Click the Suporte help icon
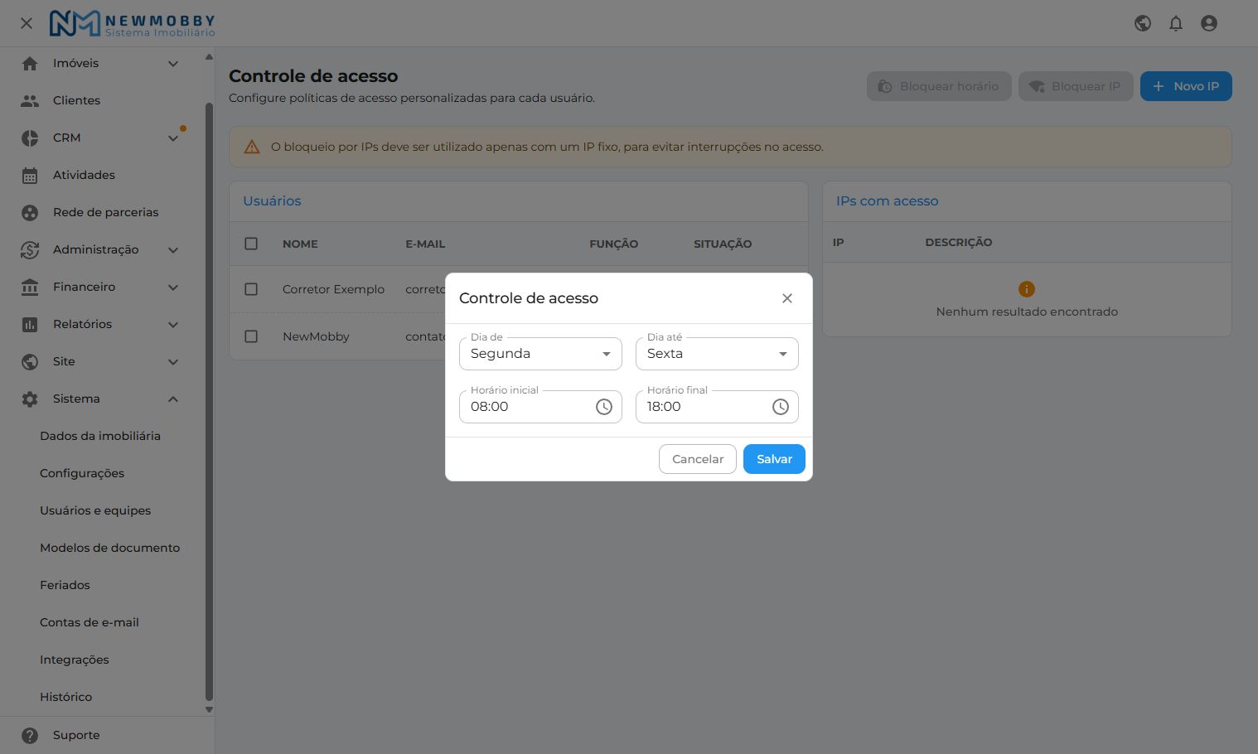The width and height of the screenshot is (1258, 754). coord(30,735)
